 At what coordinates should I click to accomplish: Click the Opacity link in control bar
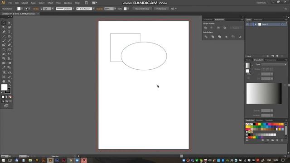[100, 9]
